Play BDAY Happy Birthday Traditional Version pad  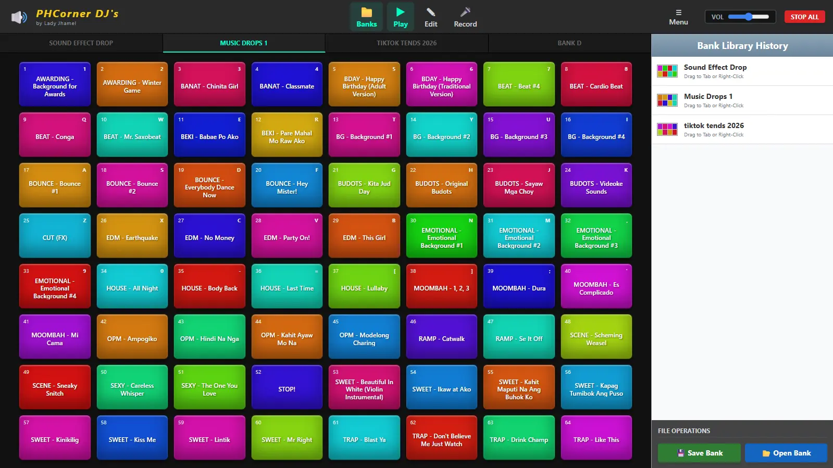pyautogui.click(x=442, y=84)
